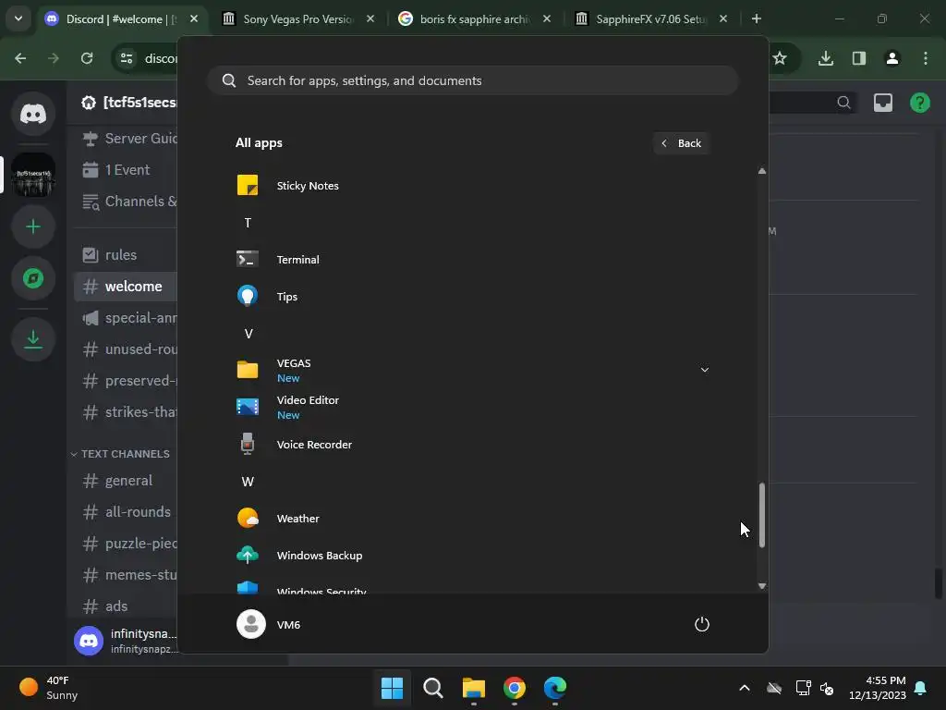This screenshot has height=710, width=946.
Task: Collapse the TEXT CHANNELS category
Action: click(120, 454)
